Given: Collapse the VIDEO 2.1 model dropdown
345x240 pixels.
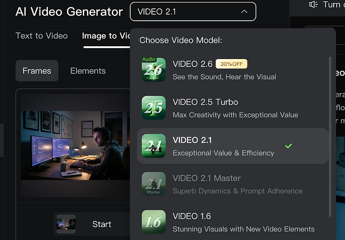Looking at the screenshot, I should coord(193,11).
